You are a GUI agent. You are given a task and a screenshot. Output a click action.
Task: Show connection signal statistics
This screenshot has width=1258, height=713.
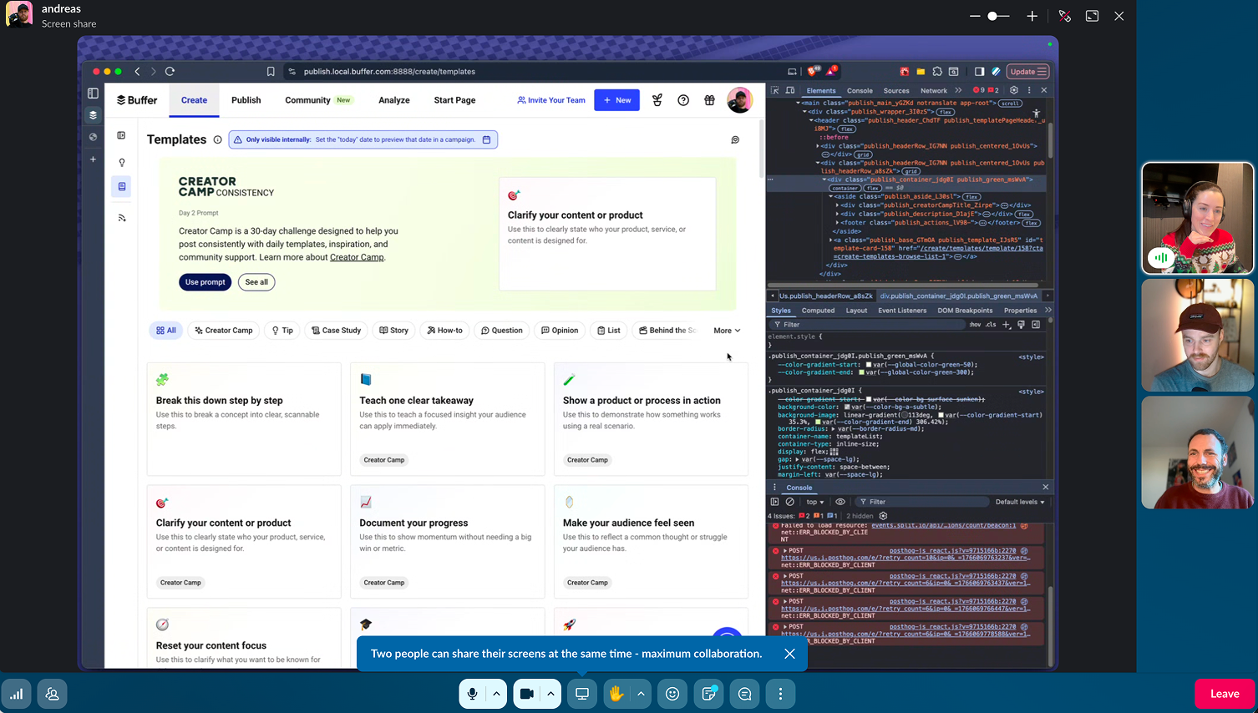coord(17,694)
